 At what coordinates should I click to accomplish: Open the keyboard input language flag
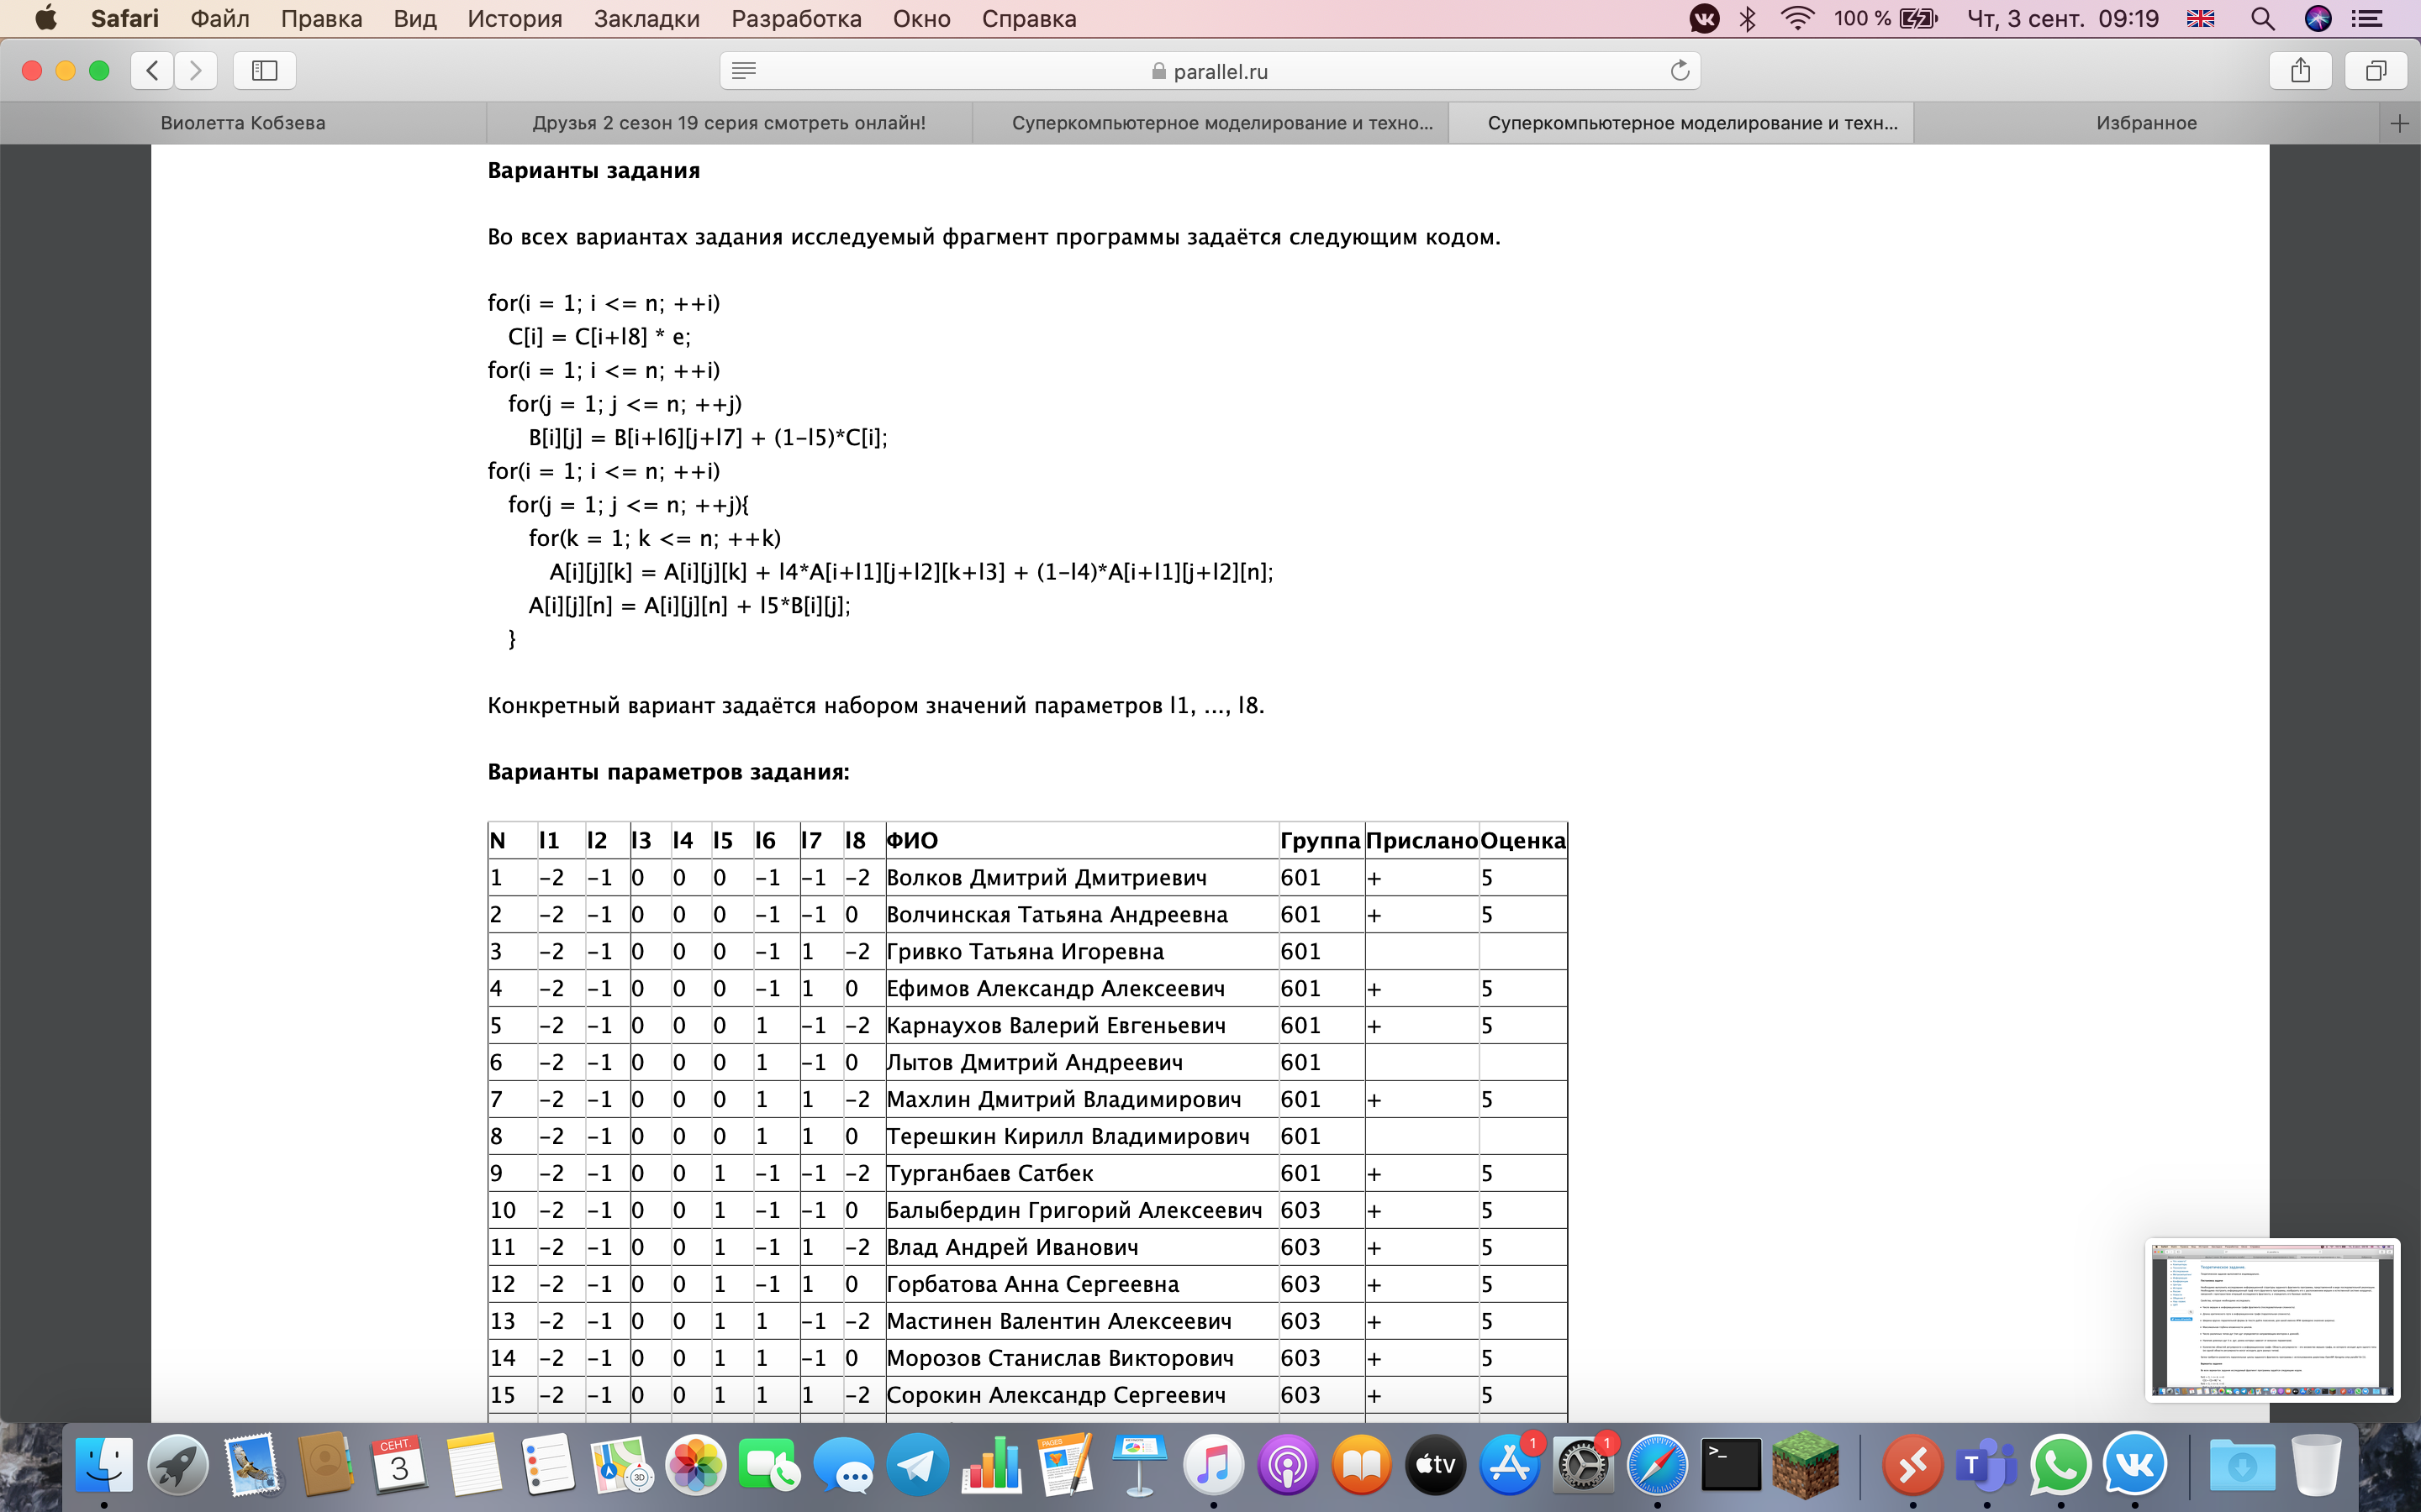2201,18
